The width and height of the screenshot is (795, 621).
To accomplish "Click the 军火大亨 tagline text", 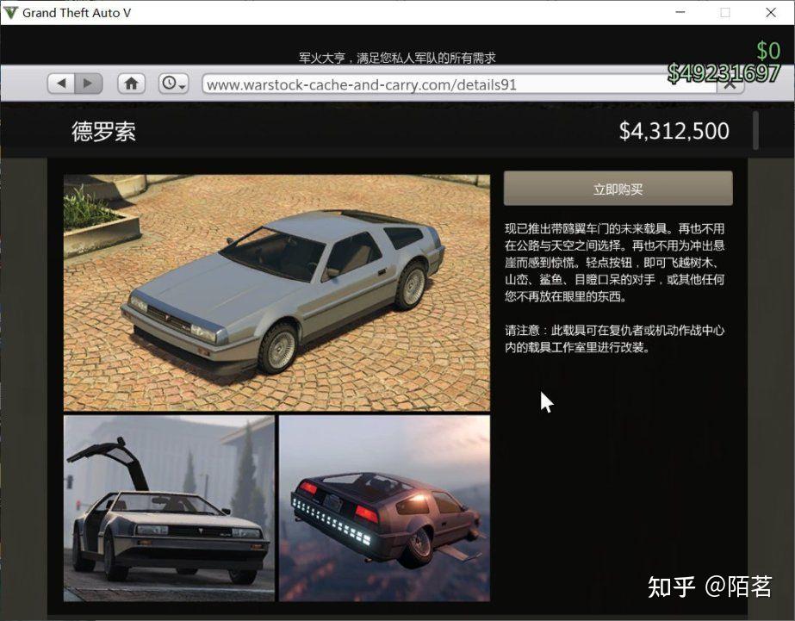I will point(397,58).
